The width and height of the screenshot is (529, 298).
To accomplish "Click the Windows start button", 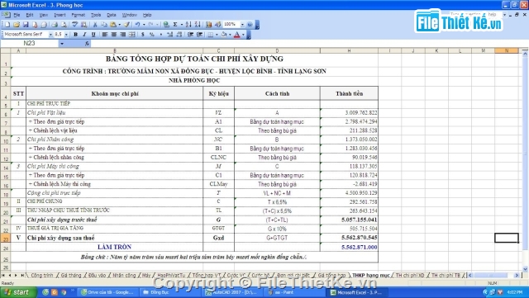I will point(17,292).
